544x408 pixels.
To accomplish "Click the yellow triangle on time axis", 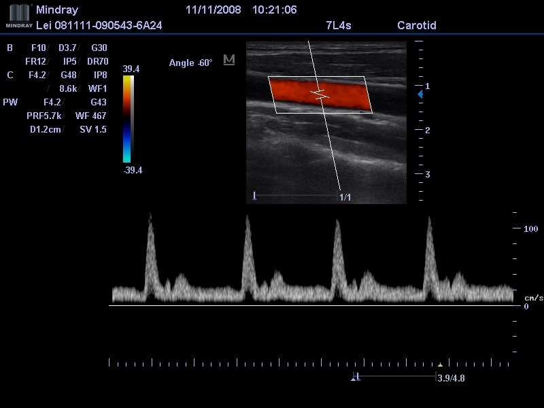I will click(x=440, y=364).
